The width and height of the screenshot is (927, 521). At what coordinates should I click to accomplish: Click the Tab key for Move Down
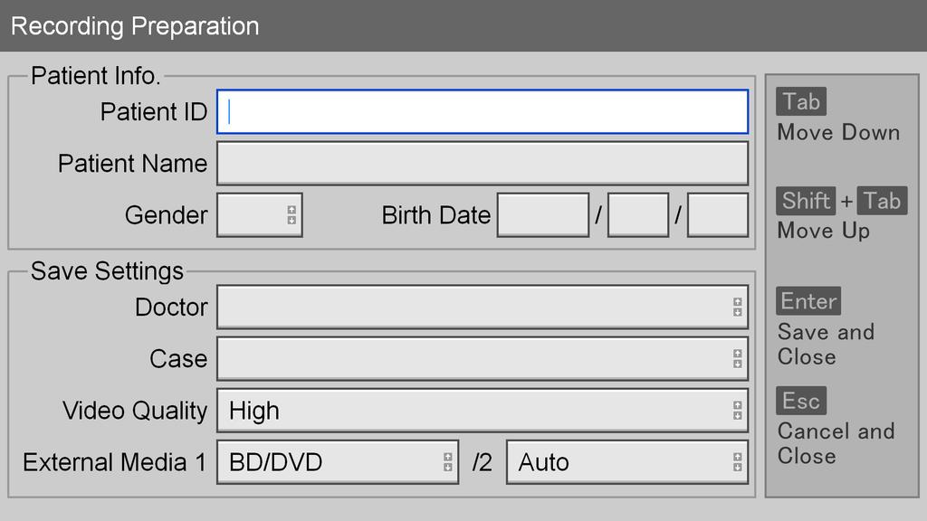tap(801, 101)
